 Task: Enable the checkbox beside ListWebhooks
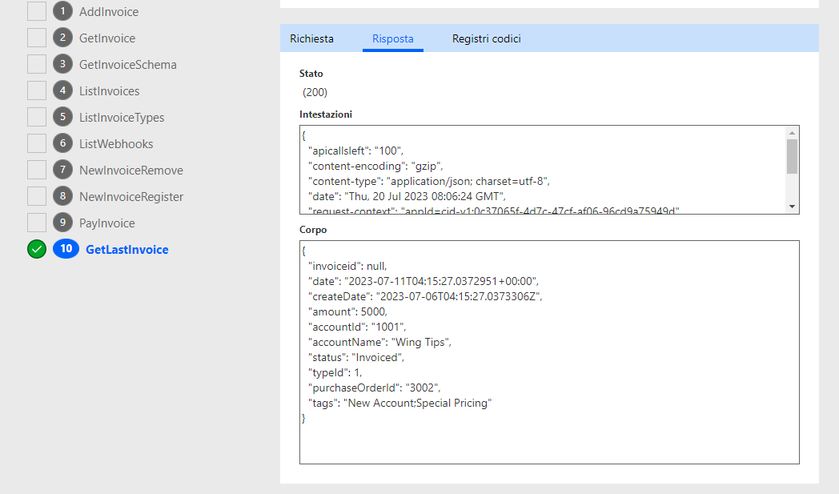[37, 144]
